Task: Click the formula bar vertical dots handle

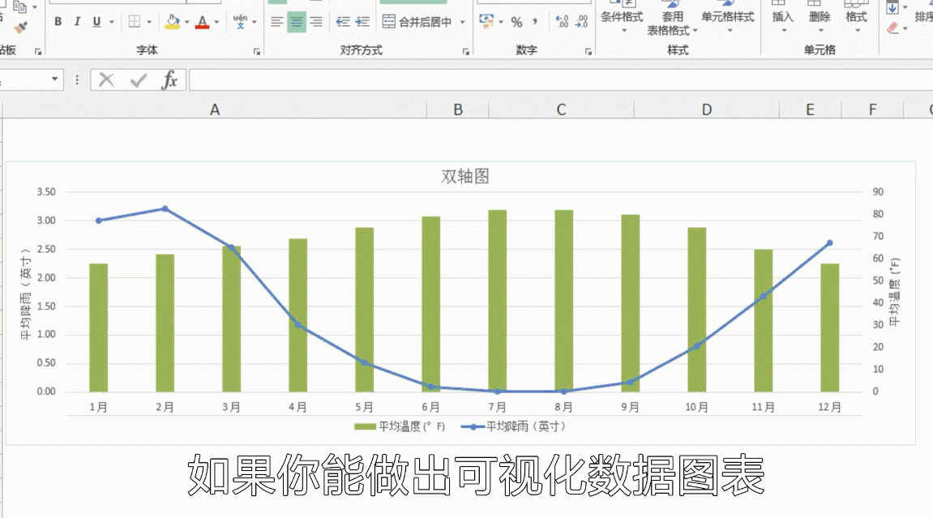Action: [77, 79]
